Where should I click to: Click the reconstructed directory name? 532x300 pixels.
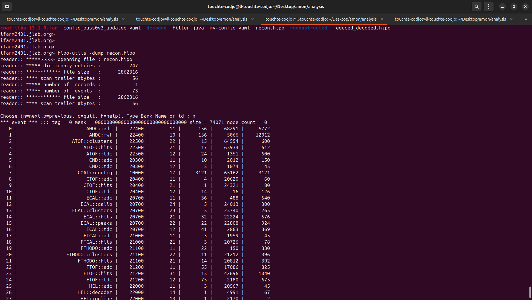pyautogui.click(x=309, y=28)
